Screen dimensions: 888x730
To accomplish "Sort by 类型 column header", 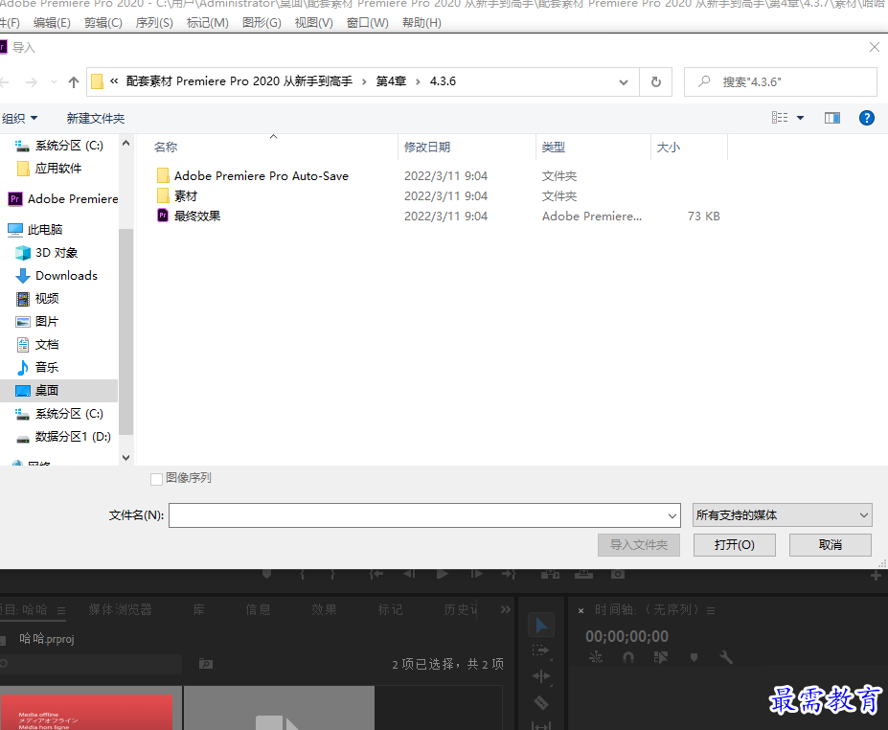I will pos(554,148).
